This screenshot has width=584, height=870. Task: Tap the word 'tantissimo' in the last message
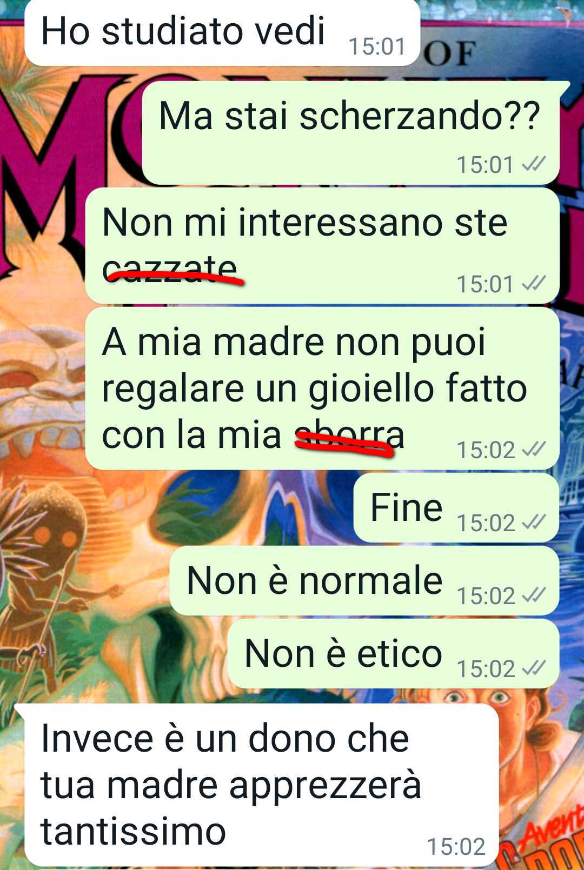tap(133, 831)
